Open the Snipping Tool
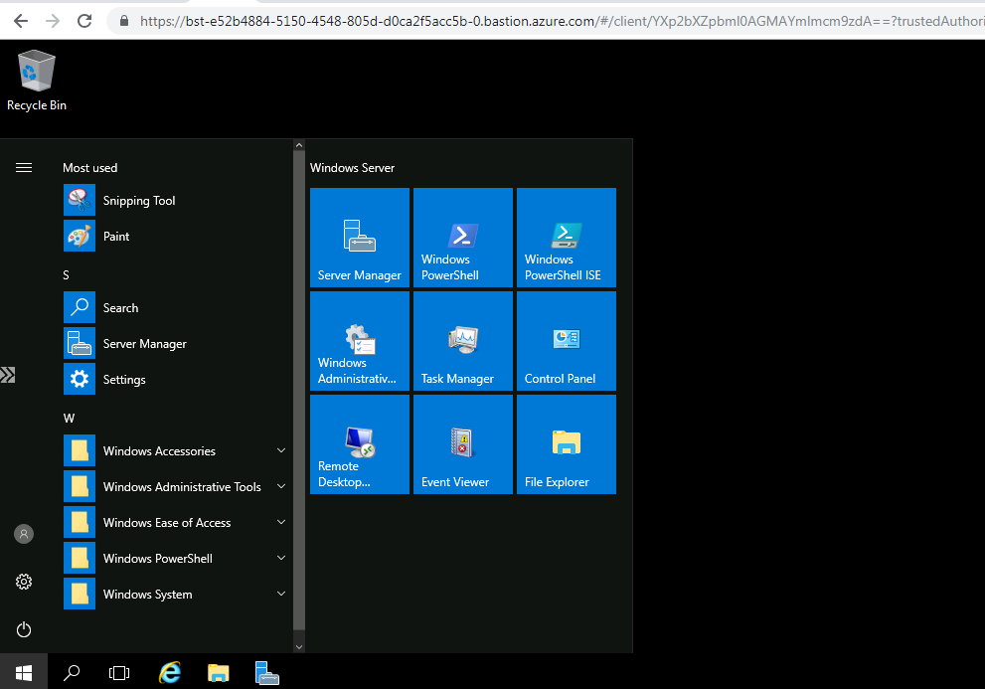The width and height of the screenshot is (985, 689). [138, 200]
